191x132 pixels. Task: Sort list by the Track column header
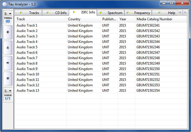click(x=40, y=19)
